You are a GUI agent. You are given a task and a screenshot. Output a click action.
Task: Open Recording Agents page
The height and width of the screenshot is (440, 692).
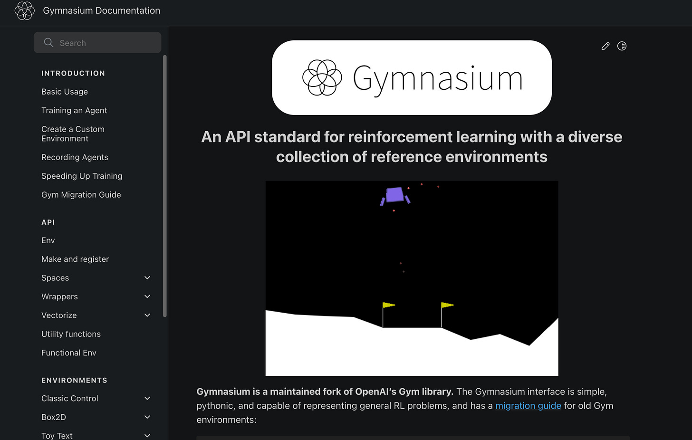coord(75,157)
